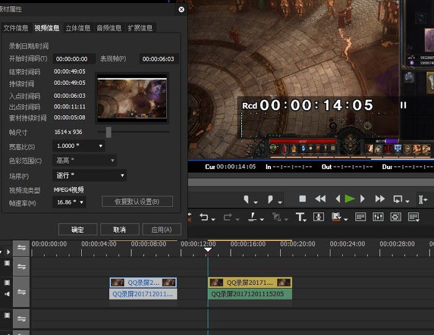Viewport: 434px width, 335px height.
Task: Click the Set In point marker icon
Action: 246,199
